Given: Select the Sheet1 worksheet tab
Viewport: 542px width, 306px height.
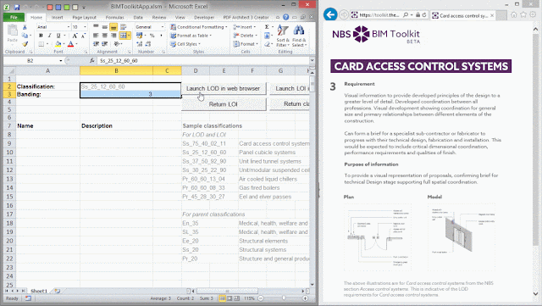Looking at the screenshot, I should pos(39,291).
